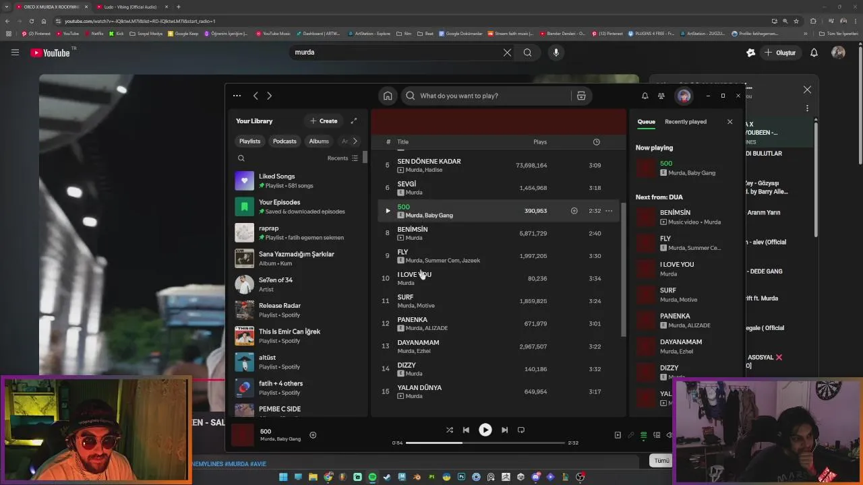
Task: Open Spotify profile avatar
Action: point(684,96)
